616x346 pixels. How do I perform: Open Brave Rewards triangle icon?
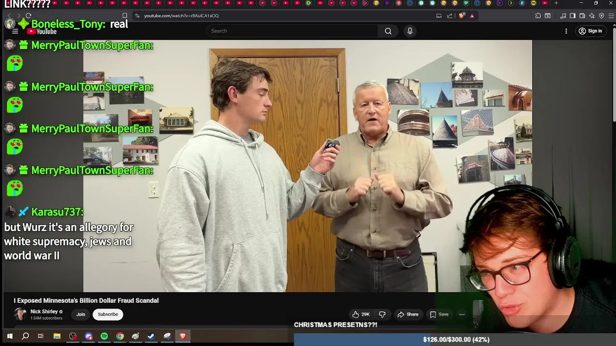click(472, 16)
